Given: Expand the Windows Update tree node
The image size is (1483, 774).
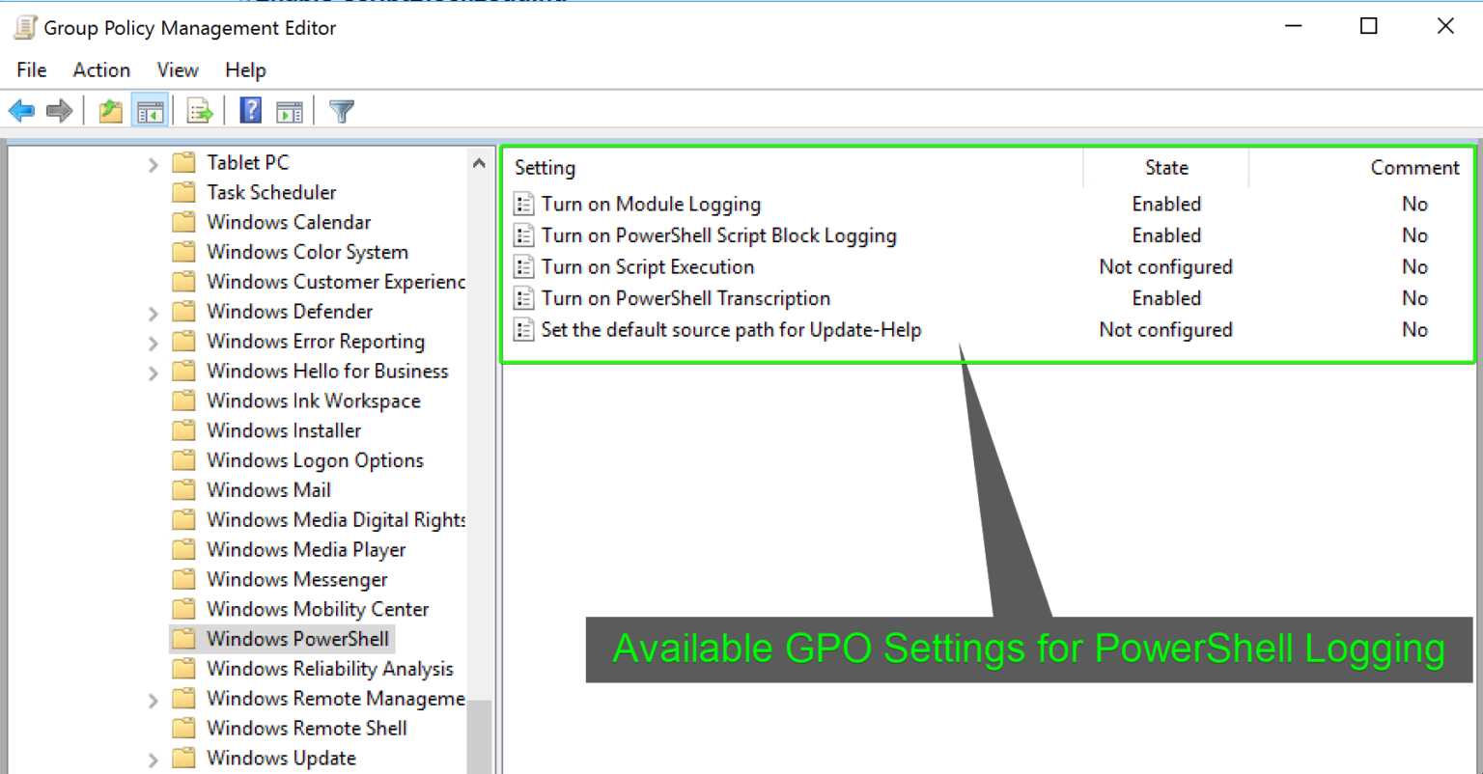Looking at the screenshot, I should pos(153,758).
